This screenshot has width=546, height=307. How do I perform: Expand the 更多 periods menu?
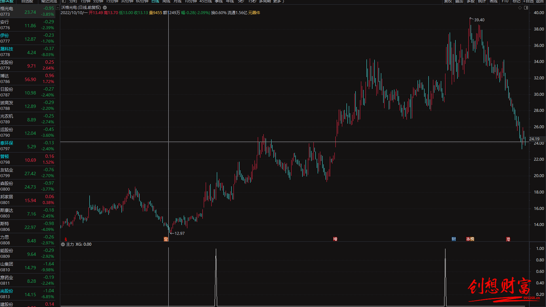pos(278,1)
